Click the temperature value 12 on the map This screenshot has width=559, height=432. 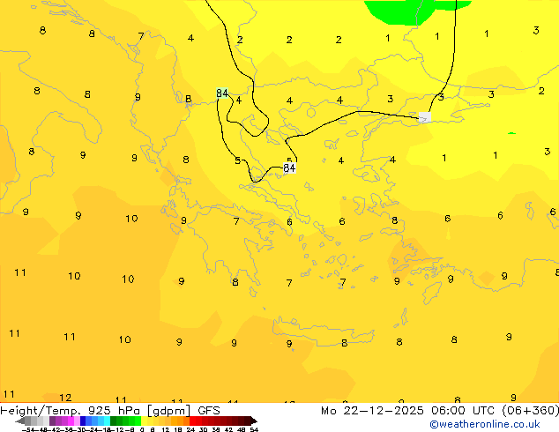coord(65,398)
